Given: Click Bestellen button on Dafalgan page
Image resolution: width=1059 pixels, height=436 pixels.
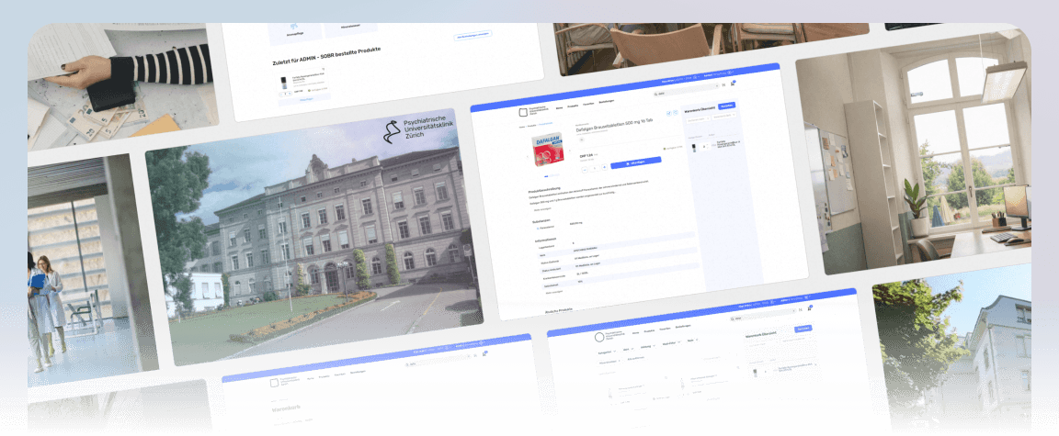Looking at the screenshot, I should pos(727,106).
